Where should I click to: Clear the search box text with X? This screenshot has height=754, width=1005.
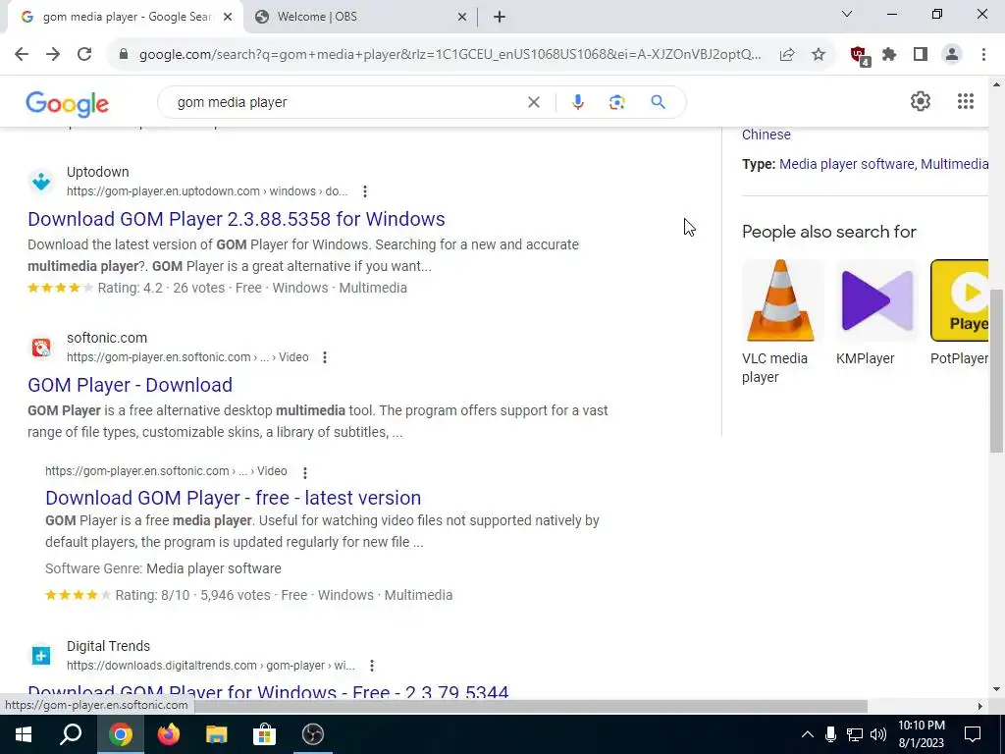click(x=533, y=102)
